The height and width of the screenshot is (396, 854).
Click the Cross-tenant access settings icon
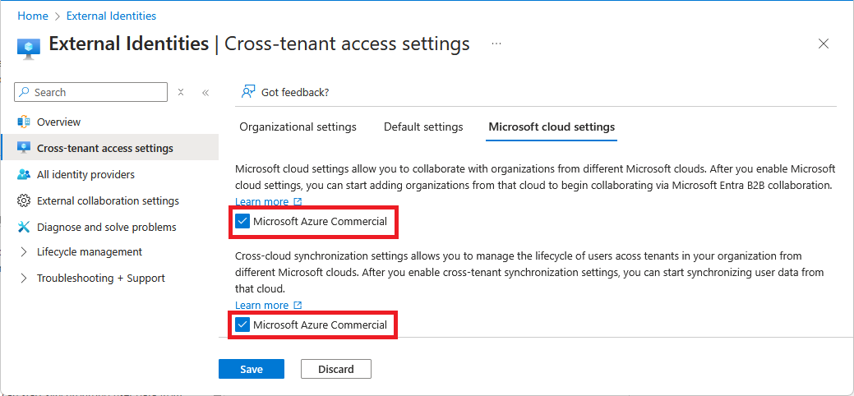(24, 149)
